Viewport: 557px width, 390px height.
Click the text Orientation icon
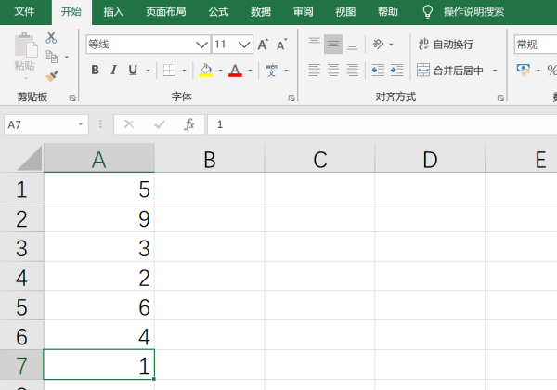tap(378, 45)
